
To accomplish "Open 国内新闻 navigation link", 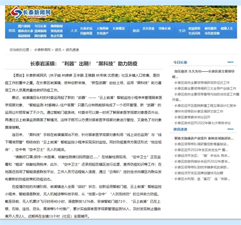I will click(x=40, y=36).
